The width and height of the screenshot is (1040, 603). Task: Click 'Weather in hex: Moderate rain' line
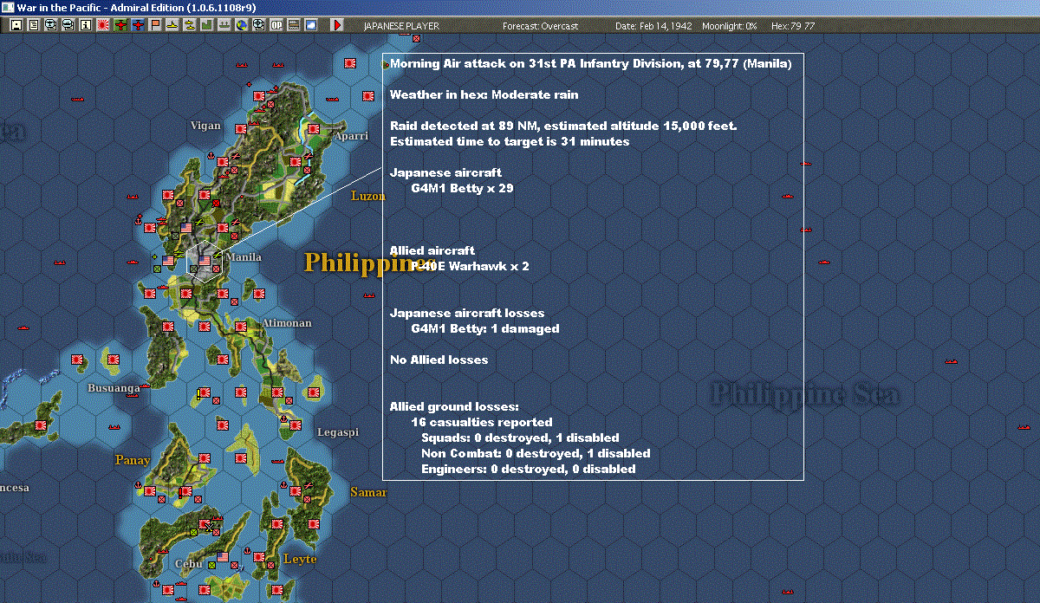point(484,94)
